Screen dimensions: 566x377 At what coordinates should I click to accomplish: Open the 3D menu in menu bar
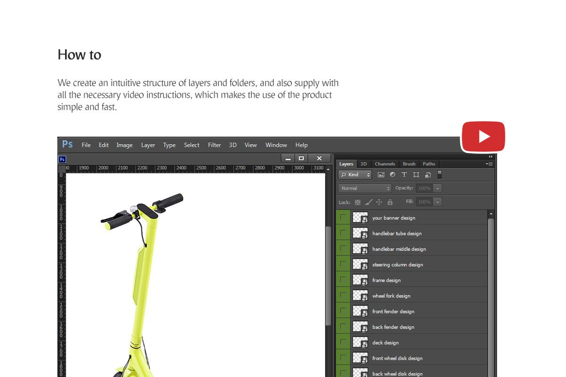pyautogui.click(x=233, y=145)
